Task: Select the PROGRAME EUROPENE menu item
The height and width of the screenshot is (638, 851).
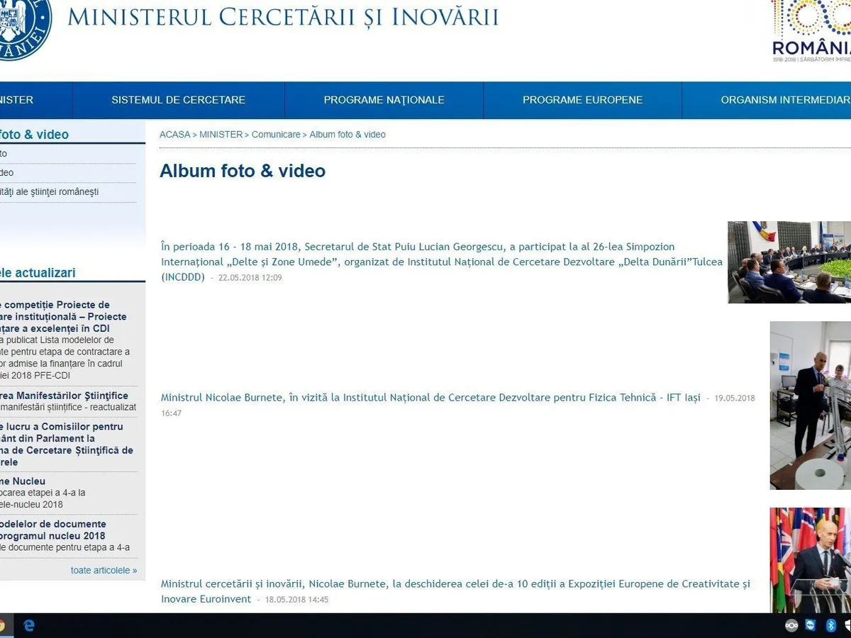Action: coord(582,100)
